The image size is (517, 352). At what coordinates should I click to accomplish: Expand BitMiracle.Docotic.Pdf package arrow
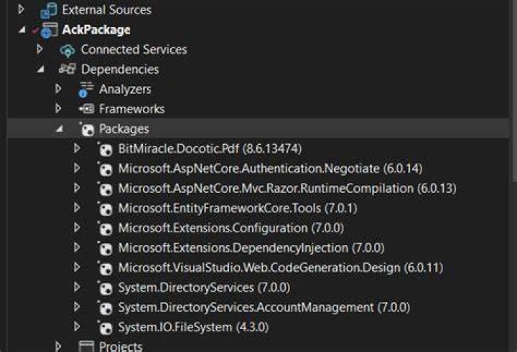click(x=77, y=148)
